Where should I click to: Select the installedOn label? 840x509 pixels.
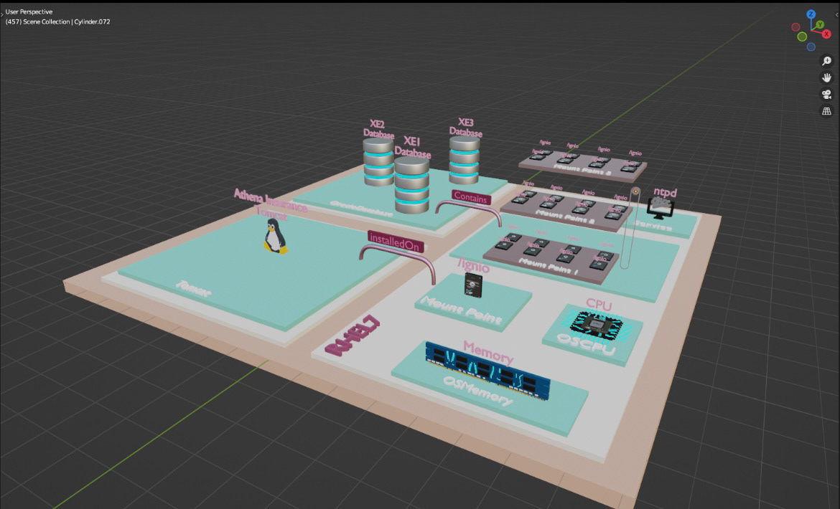coord(396,242)
